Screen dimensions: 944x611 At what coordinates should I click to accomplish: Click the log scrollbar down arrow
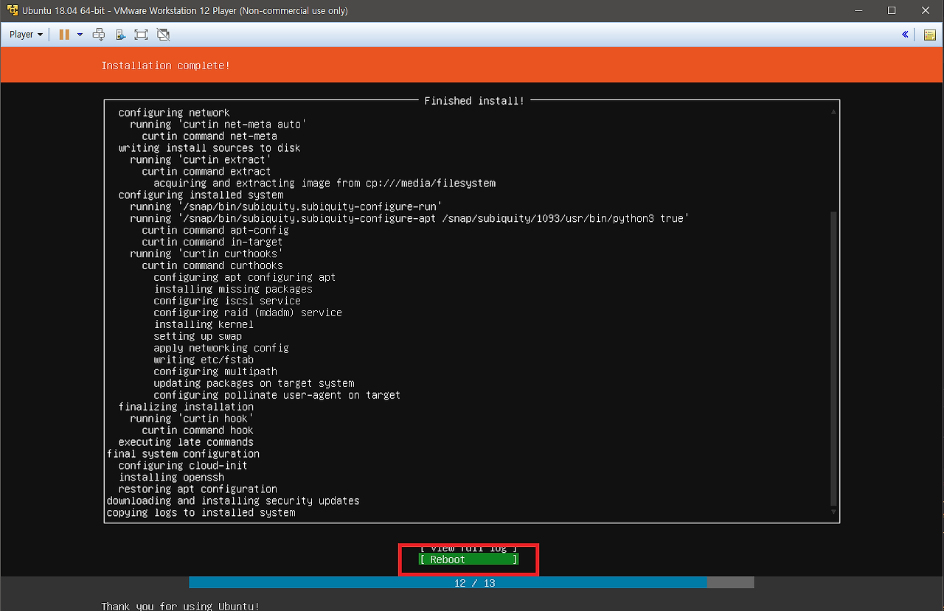tap(833, 512)
